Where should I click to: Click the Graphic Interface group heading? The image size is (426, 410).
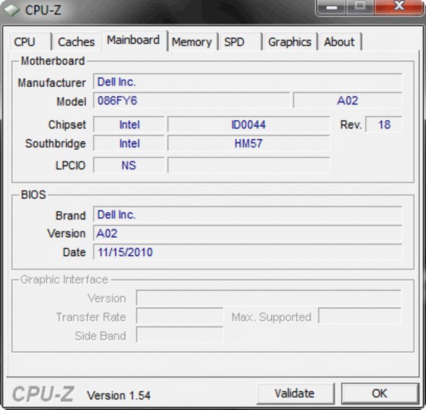click(64, 279)
